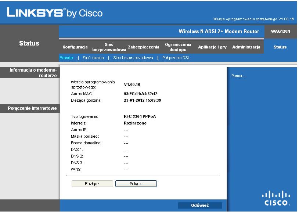
Task: Click the Typ logowania label
Action: (x=84, y=116)
